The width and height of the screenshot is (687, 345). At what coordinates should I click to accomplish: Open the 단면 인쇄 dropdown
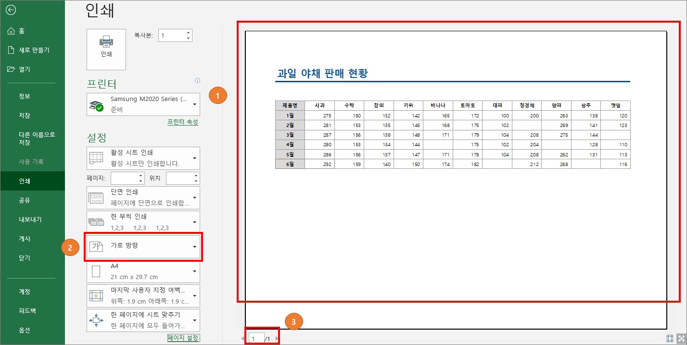click(x=143, y=197)
